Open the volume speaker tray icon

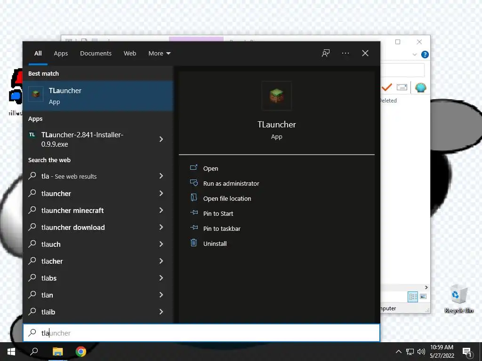pyautogui.click(x=421, y=352)
